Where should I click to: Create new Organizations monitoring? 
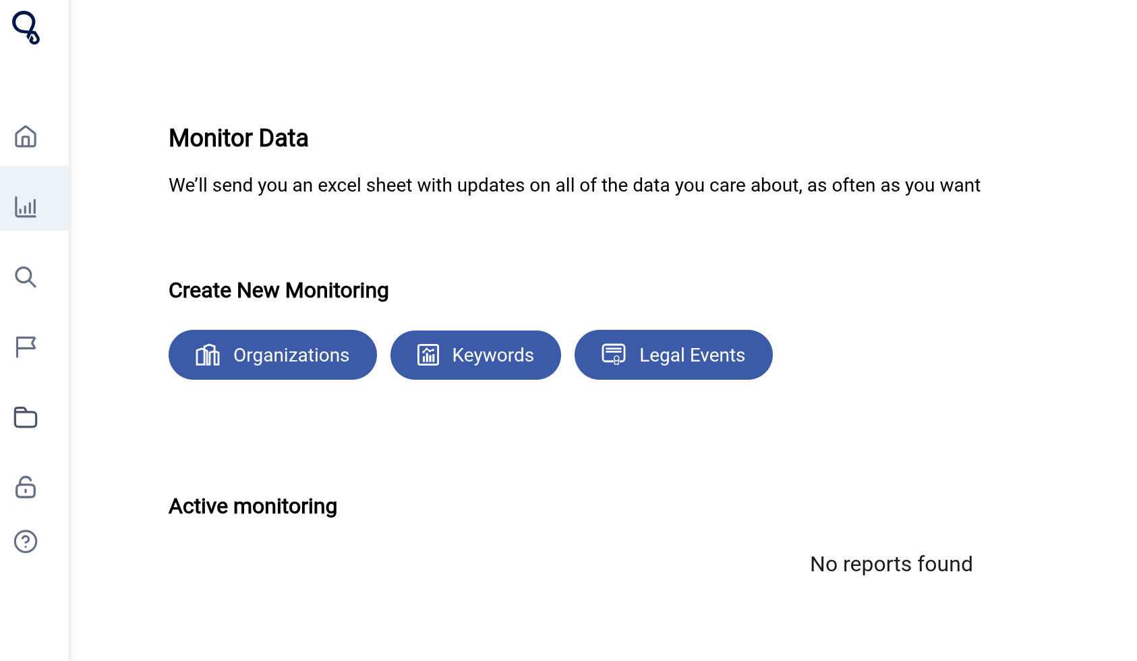[272, 355]
